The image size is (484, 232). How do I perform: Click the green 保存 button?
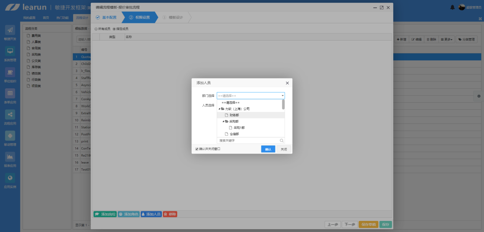click(x=386, y=224)
